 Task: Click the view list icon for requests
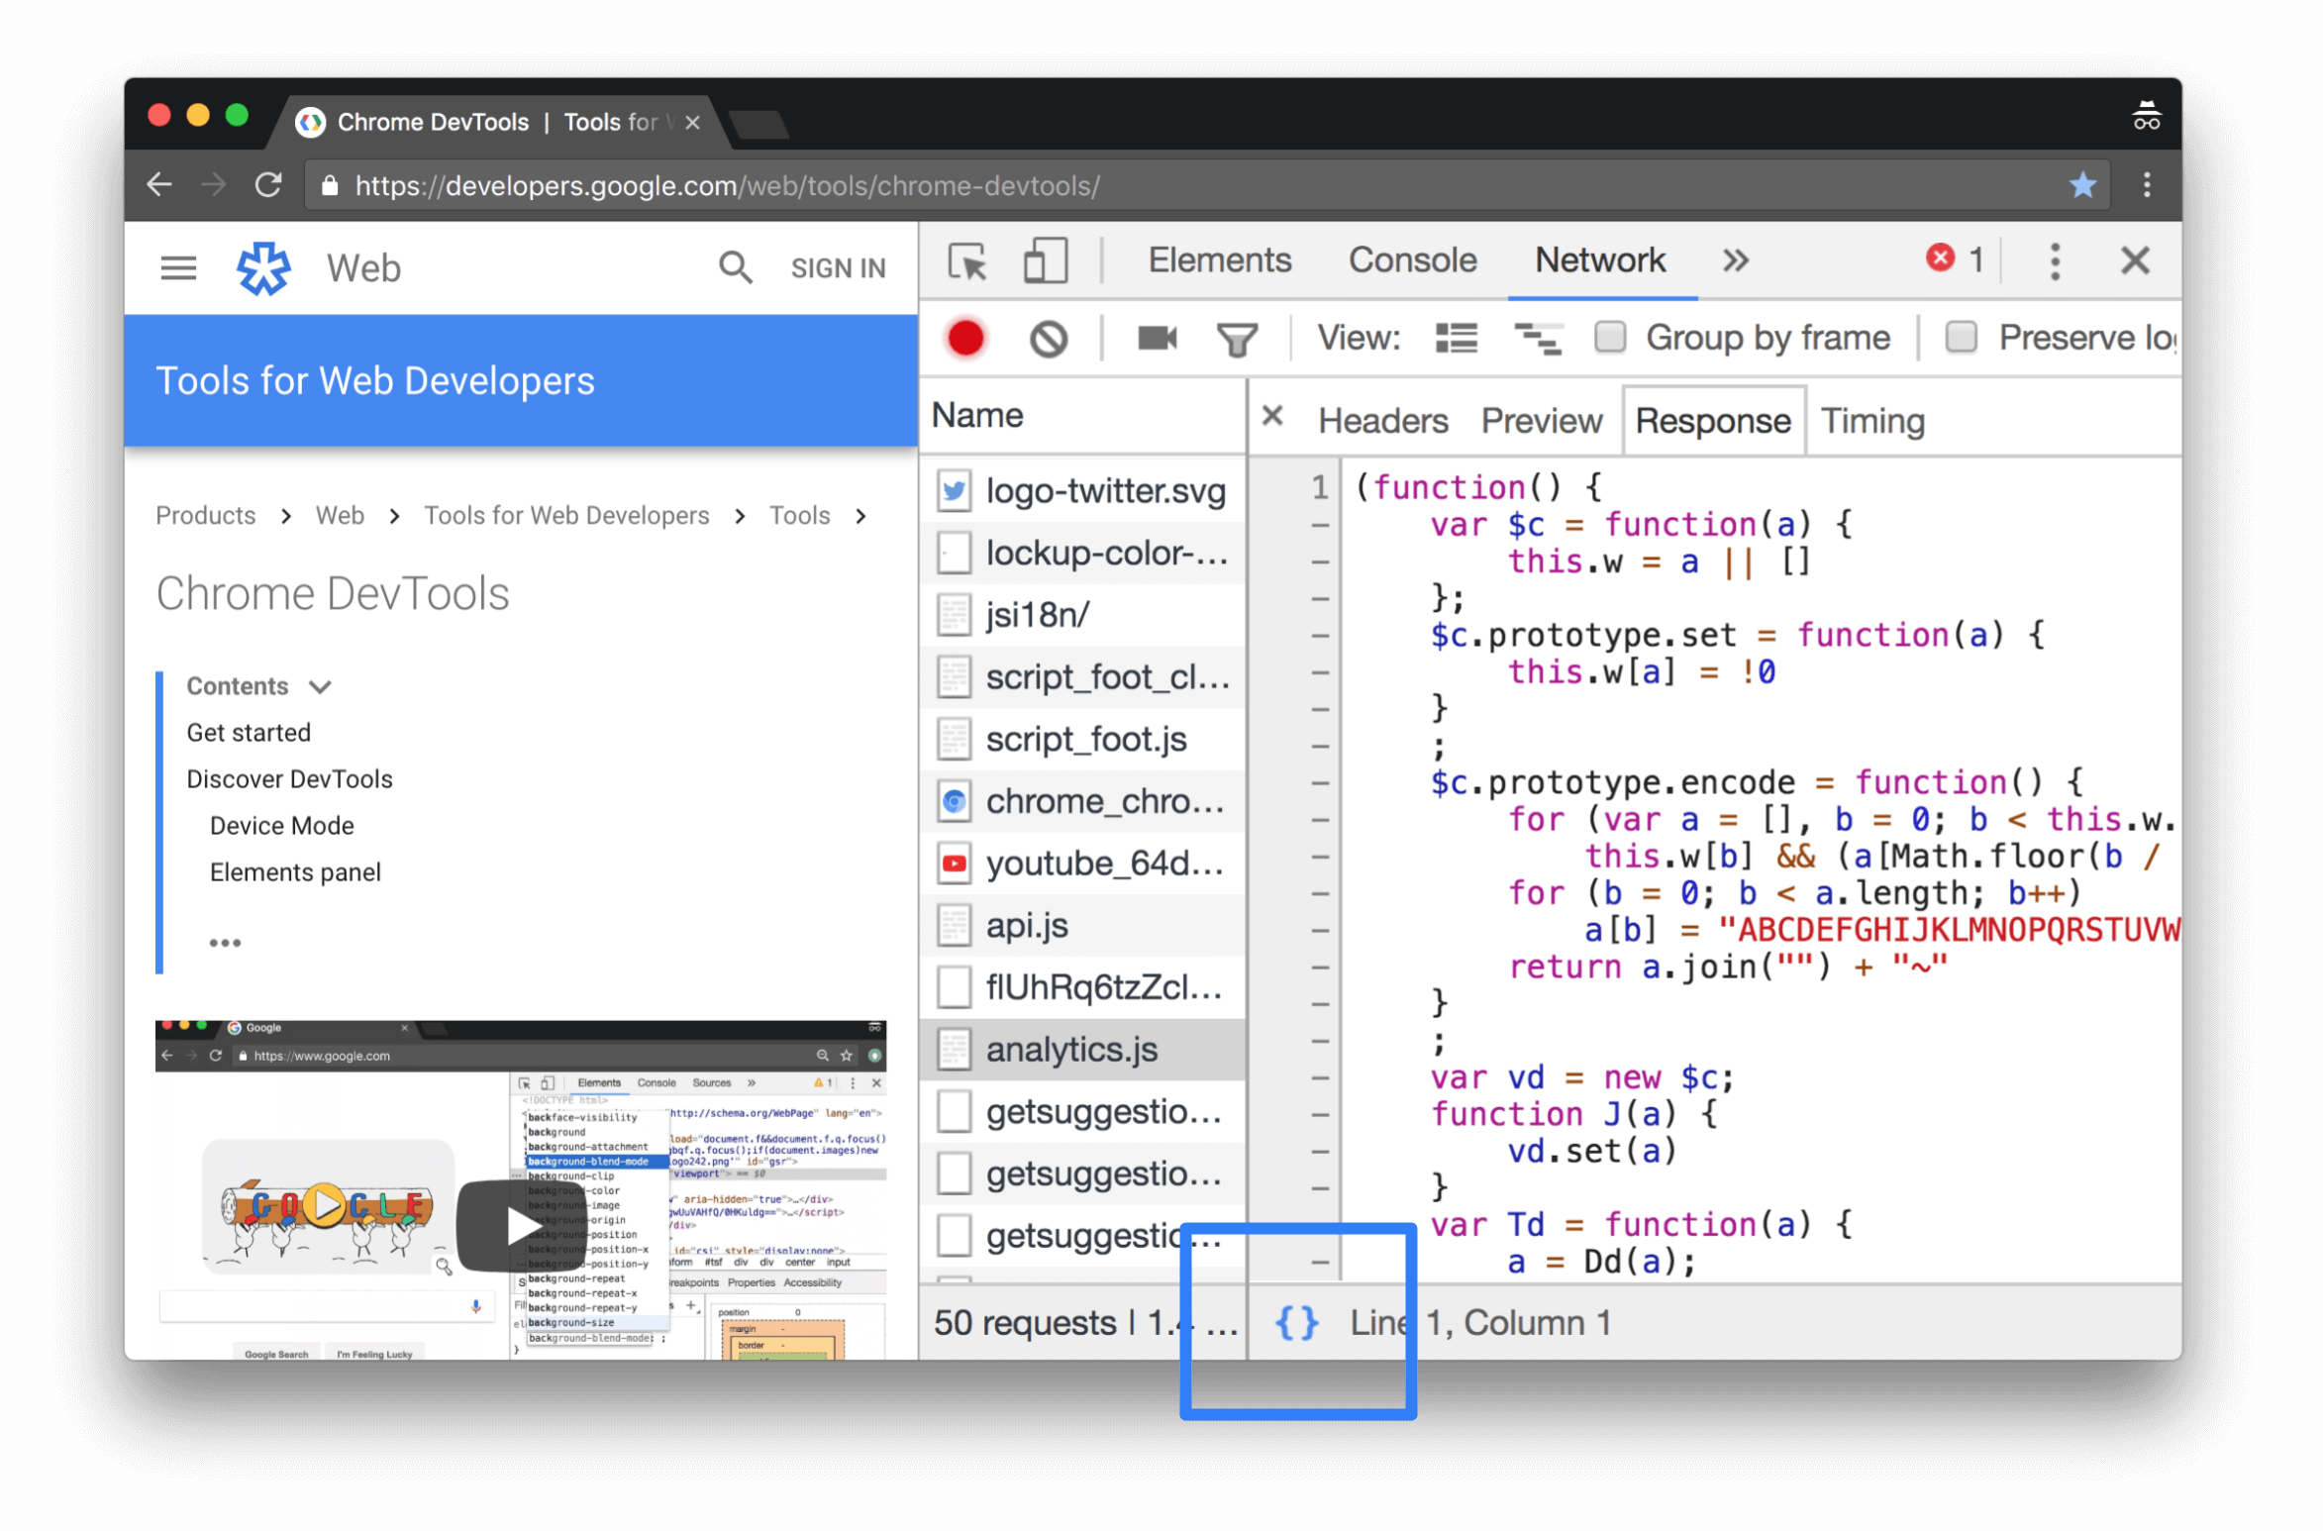[x=1459, y=337]
